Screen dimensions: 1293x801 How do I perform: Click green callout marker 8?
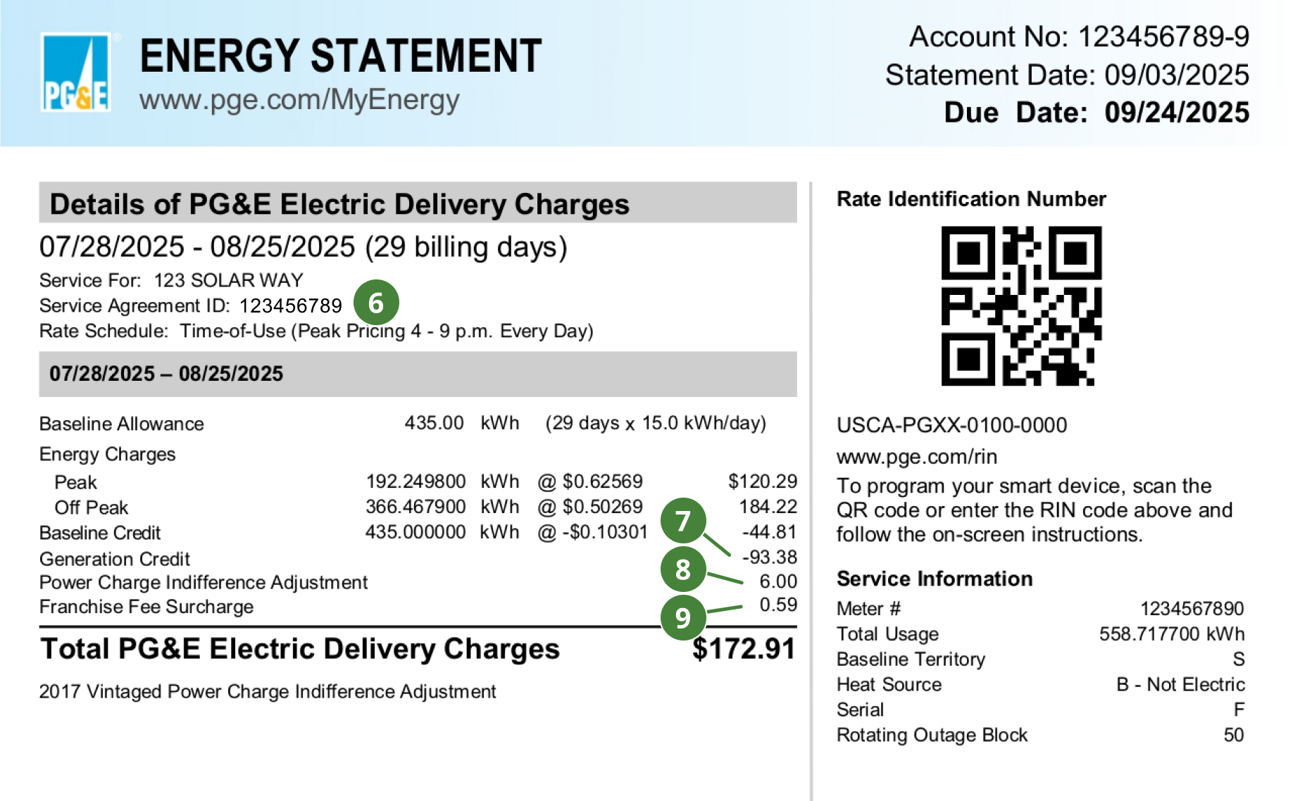coord(683,569)
